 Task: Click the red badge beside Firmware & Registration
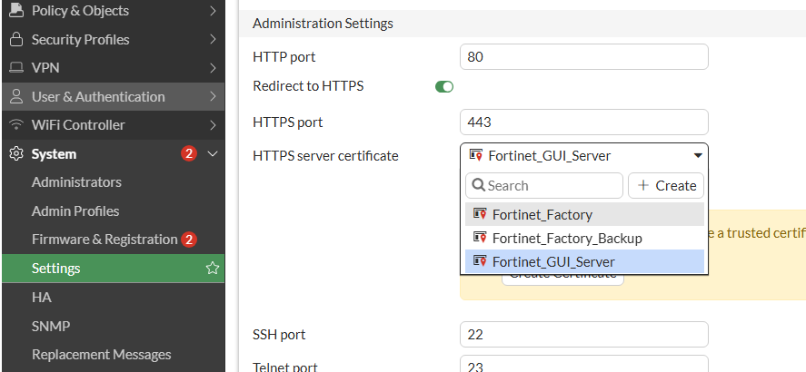click(x=189, y=240)
